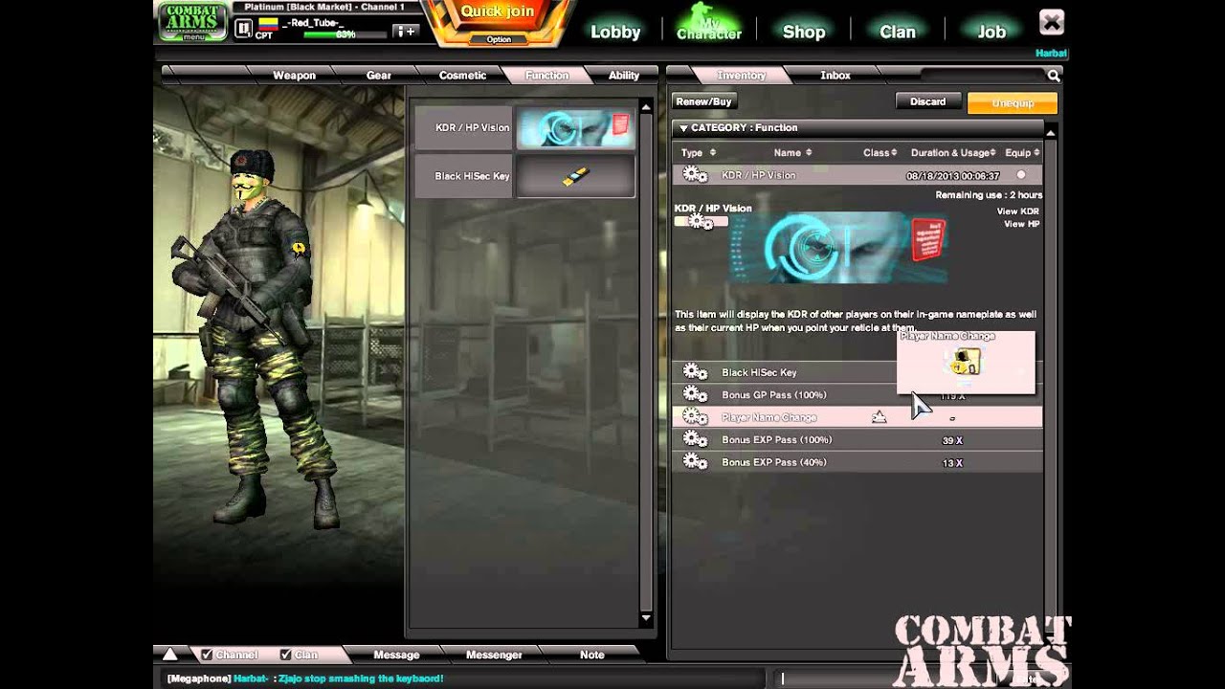
Task: Collapse the CATEGORY : Function section
Action: (683, 127)
